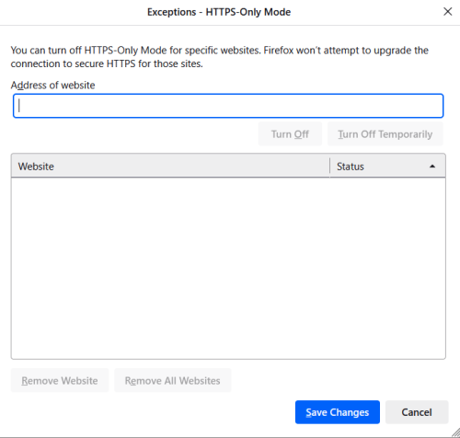
Task: Click the Turn Off button
Action: point(290,134)
